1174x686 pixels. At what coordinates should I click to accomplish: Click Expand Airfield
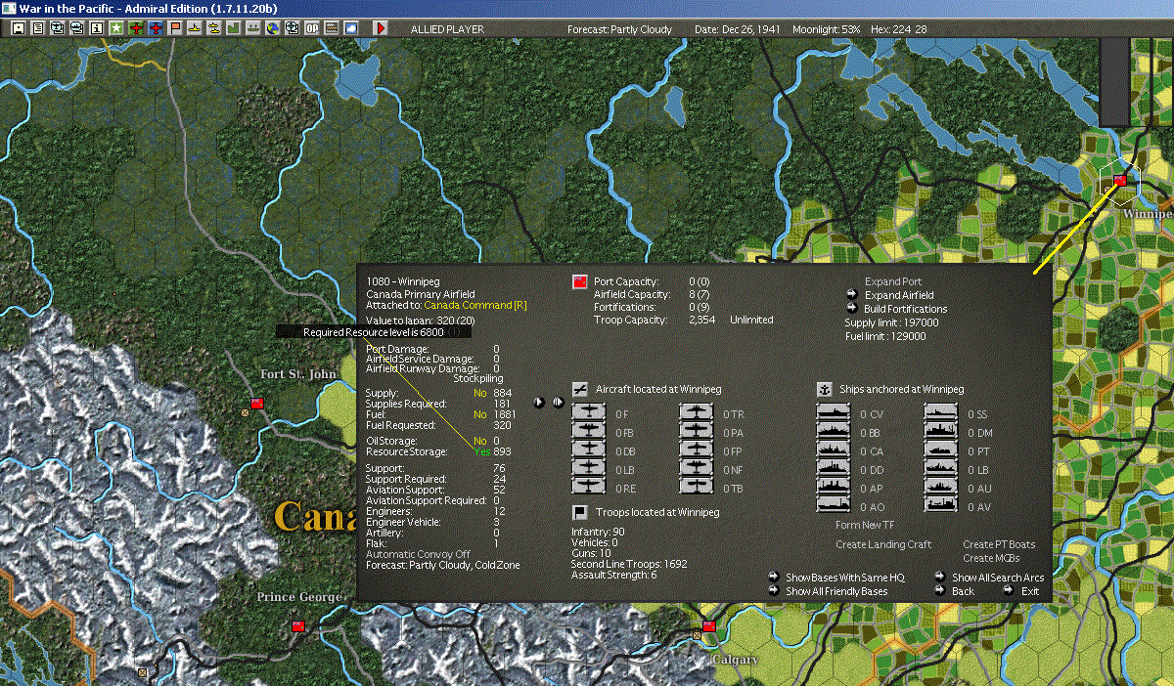pos(899,295)
